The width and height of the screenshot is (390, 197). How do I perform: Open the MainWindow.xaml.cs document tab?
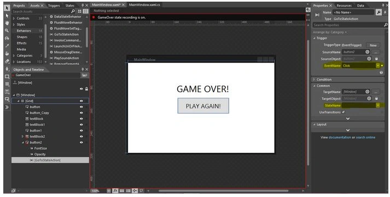point(144,5)
